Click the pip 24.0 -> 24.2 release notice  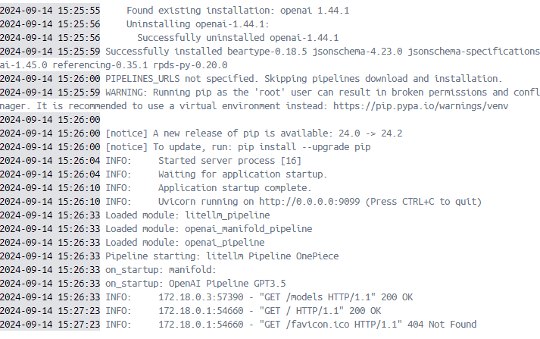coord(254,133)
